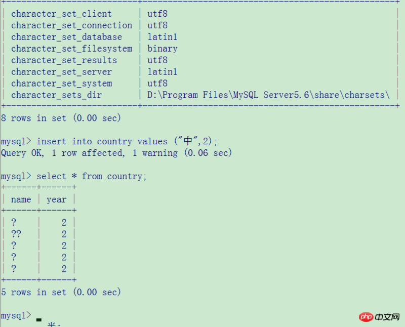Click the character_set_database variable name
Viewport: 405px width, 327px height.
[66, 37]
